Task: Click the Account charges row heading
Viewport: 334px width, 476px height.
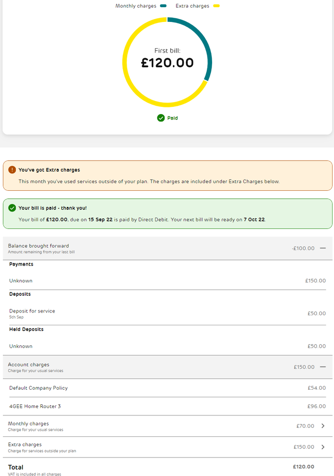Action: coord(29,365)
